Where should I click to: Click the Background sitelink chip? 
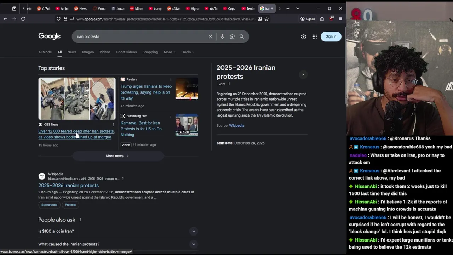49,205
